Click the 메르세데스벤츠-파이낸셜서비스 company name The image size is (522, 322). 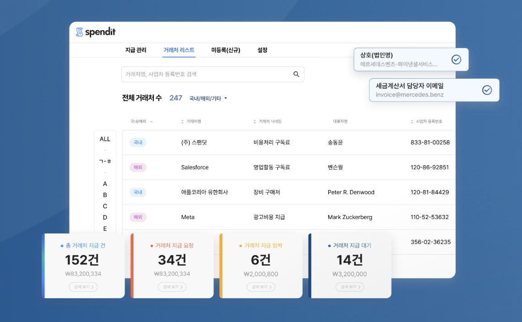pyautogui.click(x=399, y=64)
